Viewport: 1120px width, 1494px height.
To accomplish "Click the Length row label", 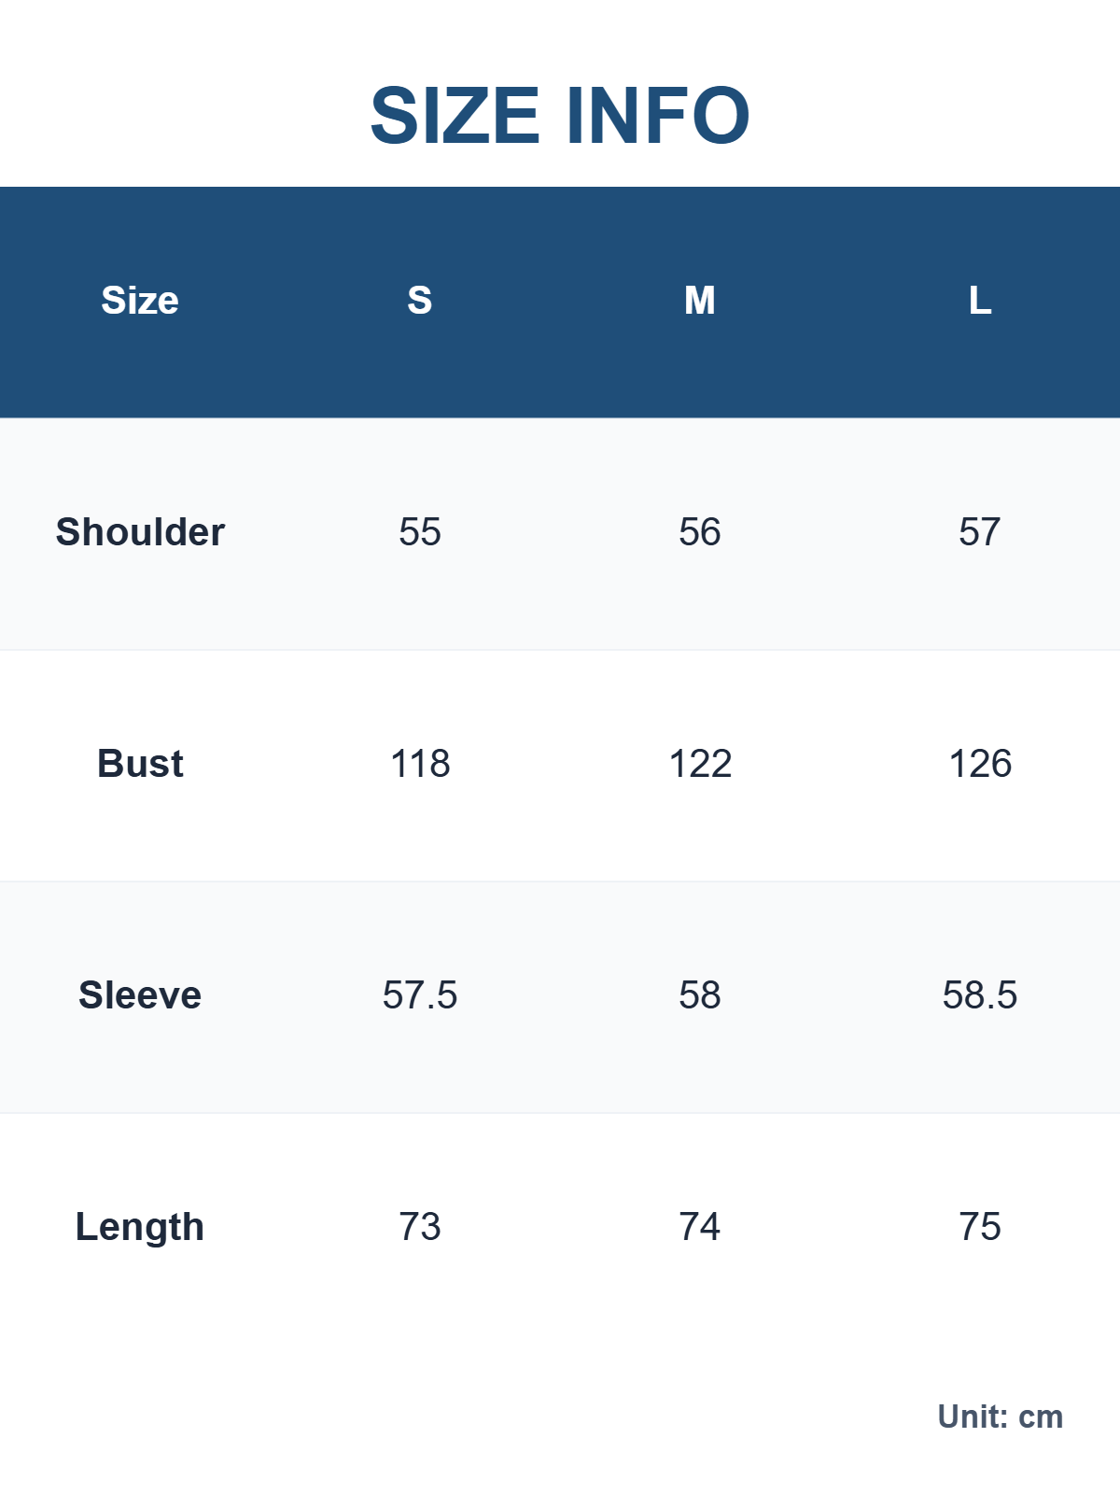I will [140, 1227].
